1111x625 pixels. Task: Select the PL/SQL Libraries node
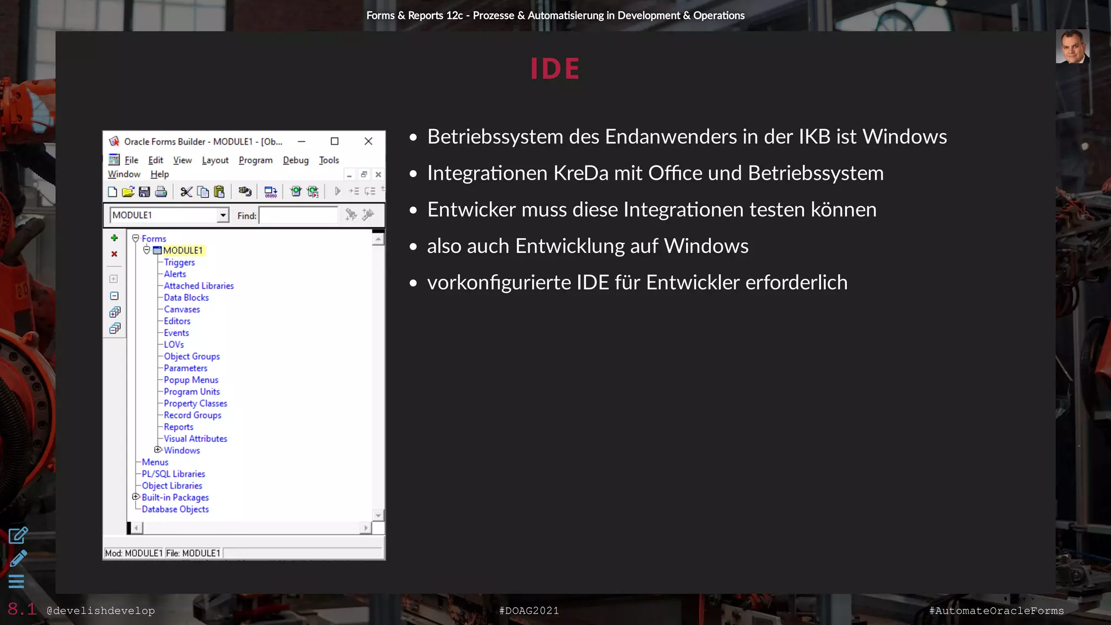tap(173, 474)
